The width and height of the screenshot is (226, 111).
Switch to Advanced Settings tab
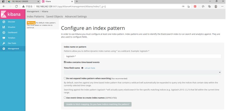76,17
